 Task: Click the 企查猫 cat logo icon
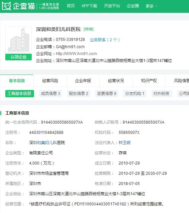click(x=6, y=6)
